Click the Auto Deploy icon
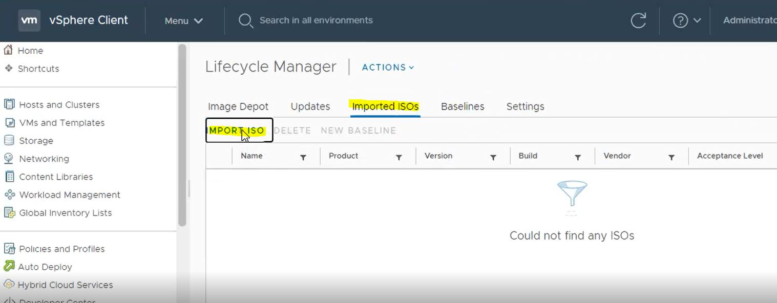The height and width of the screenshot is (303, 777). (9, 266)
